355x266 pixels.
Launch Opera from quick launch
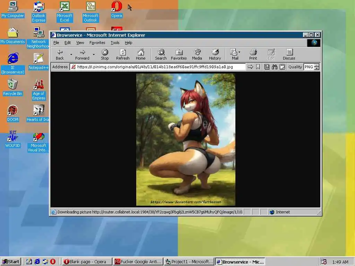coord(53,262)
